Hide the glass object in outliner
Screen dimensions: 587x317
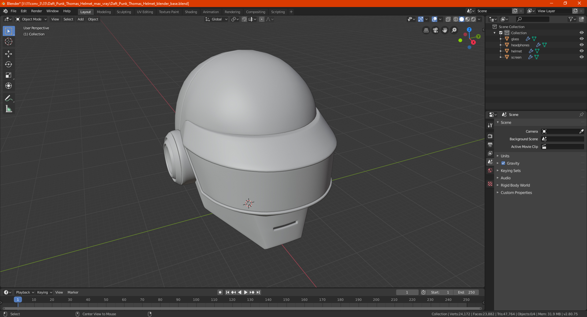(581, 39)
